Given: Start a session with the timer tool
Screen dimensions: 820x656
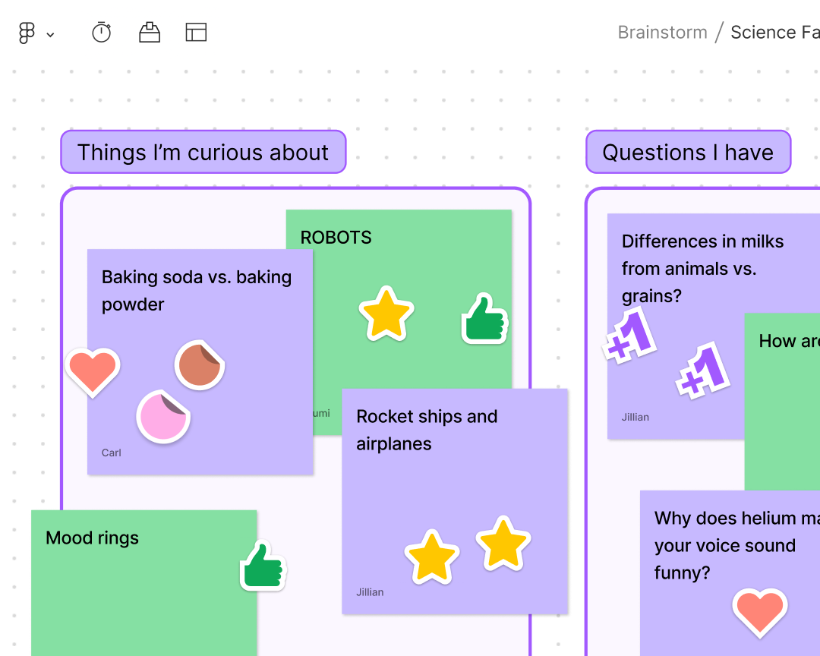Looking at the screenshot, I should click(x=101, y=32).
